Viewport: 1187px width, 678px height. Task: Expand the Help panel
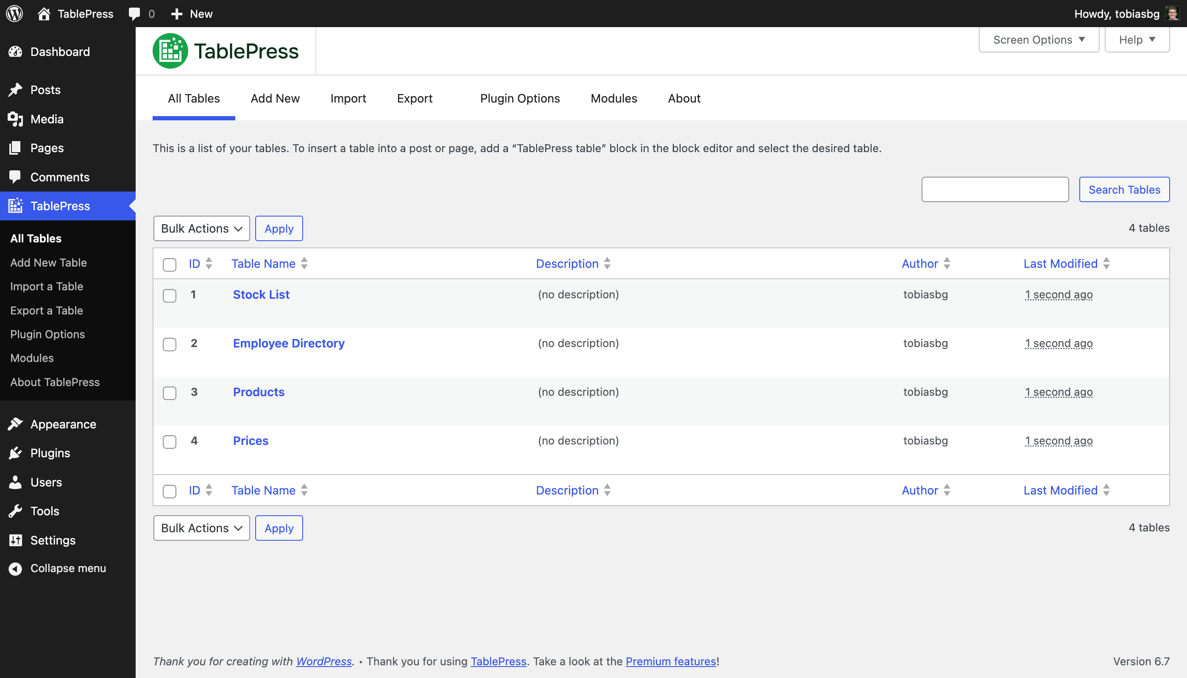click(x=1137, y=39)
